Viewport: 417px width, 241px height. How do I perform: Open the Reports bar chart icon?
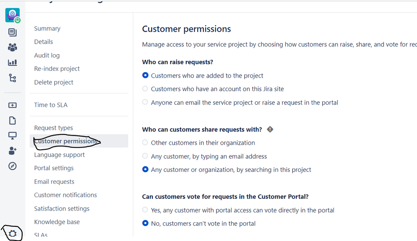(13, 63)
